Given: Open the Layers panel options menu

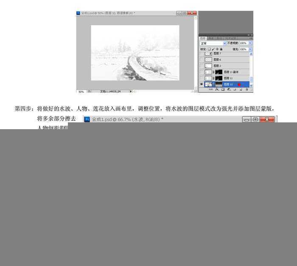Looking at the screenshot, I should [x=251, y=38].
